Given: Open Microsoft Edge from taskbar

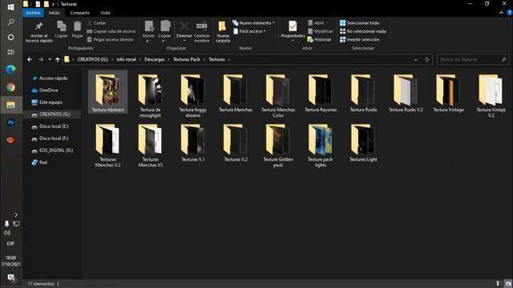Looking at the screenshot, I should click(10, 70).
